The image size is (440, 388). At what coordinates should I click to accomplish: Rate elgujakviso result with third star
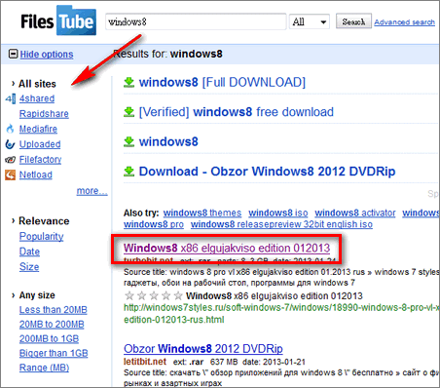click(154, 295)
